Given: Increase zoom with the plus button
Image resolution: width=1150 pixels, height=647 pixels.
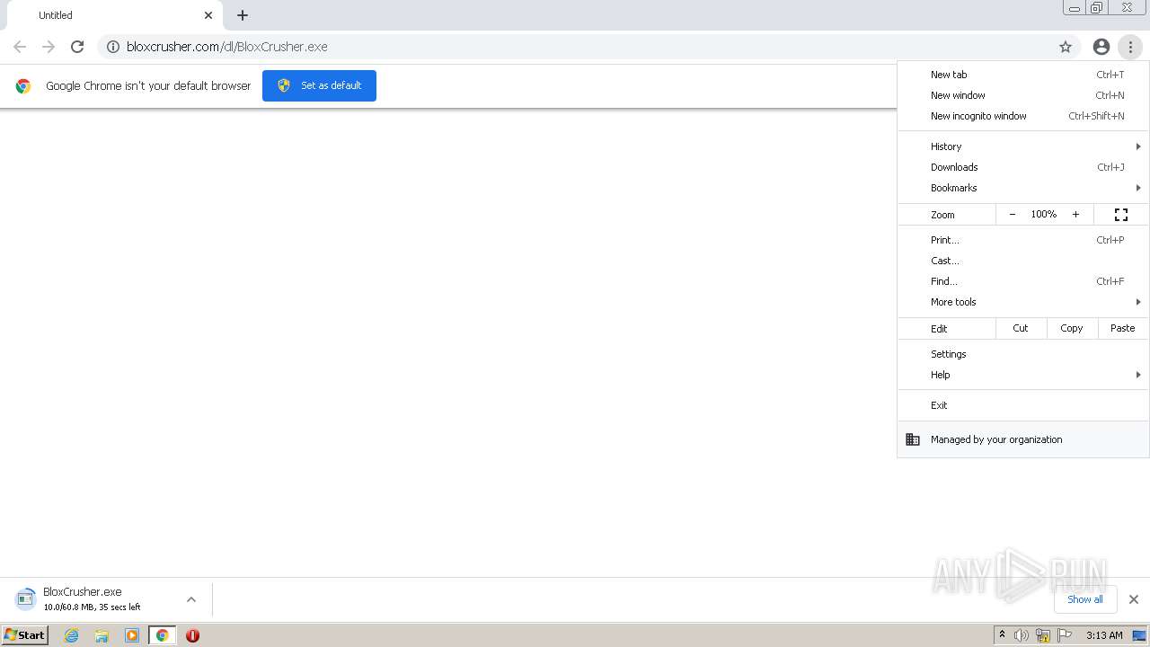Looking at the screenshot, I should 1075,215.
